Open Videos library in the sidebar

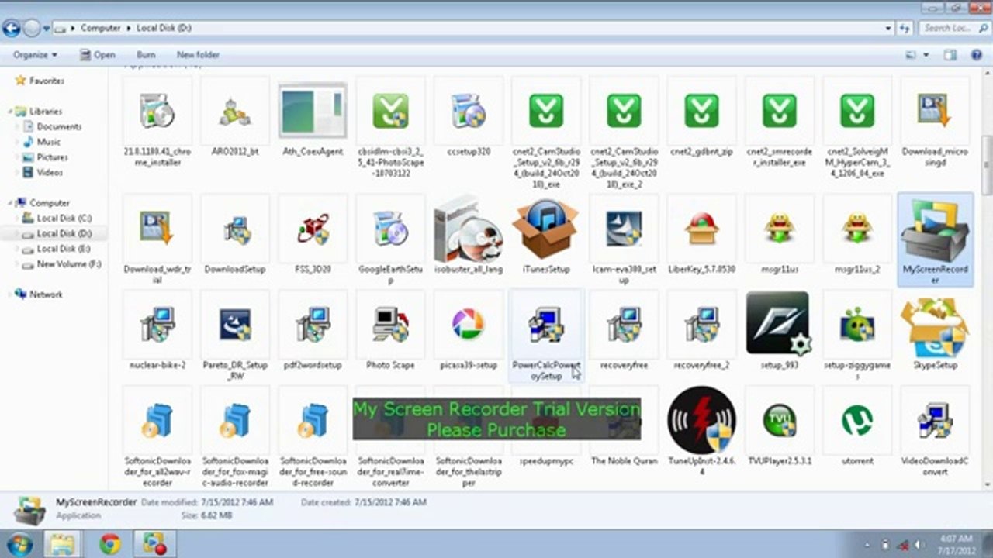click(50, 173)
